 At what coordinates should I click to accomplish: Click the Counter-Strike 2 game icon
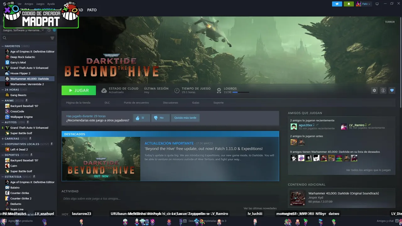[7, 198]
